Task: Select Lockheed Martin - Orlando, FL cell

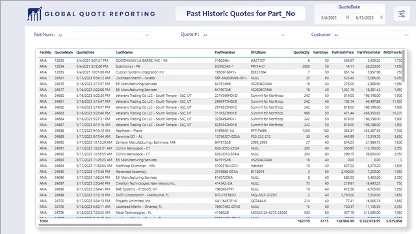Action: pos(138,207)
